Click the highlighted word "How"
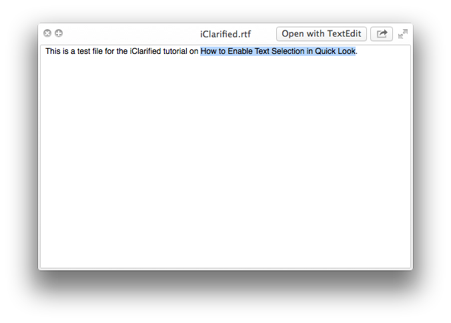The height and width of the screenshot is (323, 451). [x=209, y=51]
